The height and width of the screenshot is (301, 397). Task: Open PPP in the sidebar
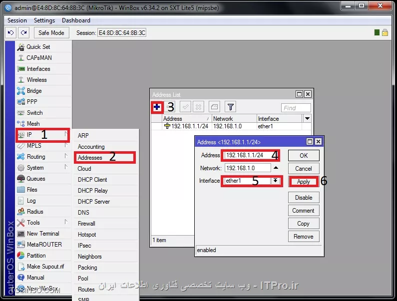point(43,102)
